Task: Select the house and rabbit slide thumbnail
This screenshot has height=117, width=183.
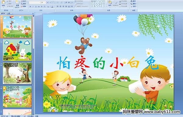Action: (17, 50)
